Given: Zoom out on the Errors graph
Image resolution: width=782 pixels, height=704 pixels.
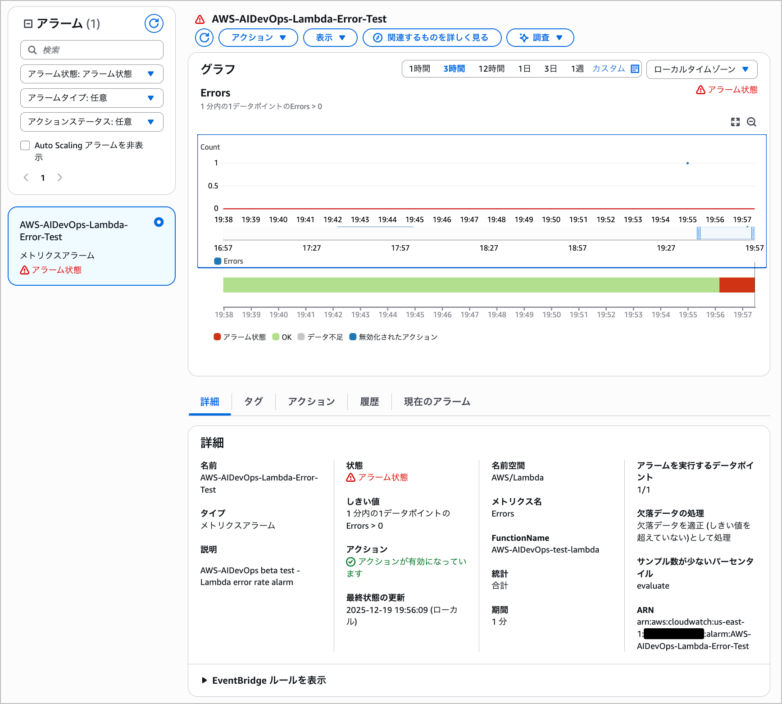Looking at the screenshot, I should 751,122.
